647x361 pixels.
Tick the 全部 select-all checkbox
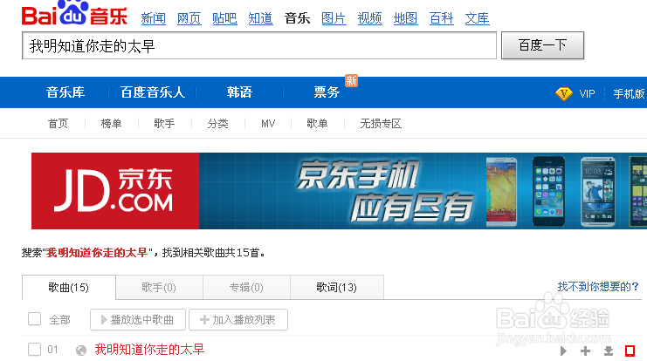coord(34,319)
